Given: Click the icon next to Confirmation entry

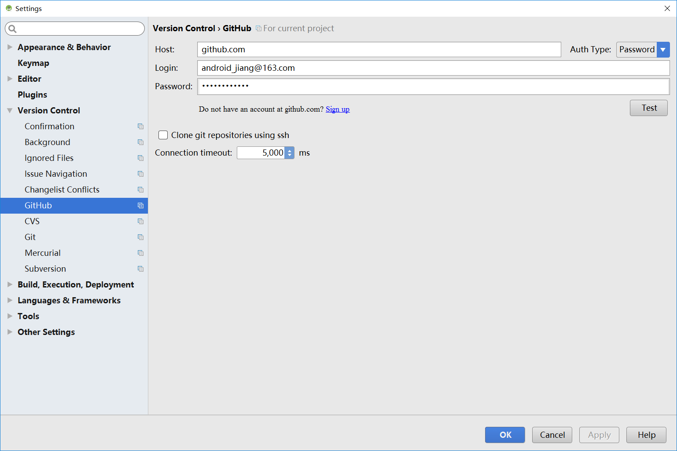Looking at the screenshot, I should (140, 126).
